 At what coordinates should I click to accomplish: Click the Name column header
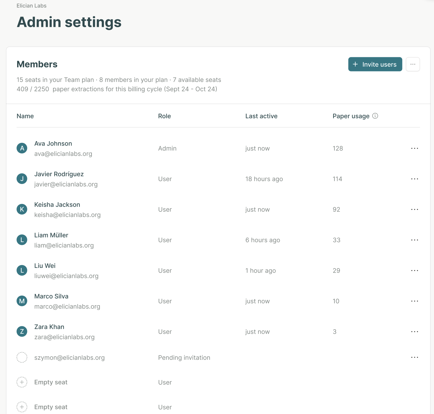[x=25, y=116]
